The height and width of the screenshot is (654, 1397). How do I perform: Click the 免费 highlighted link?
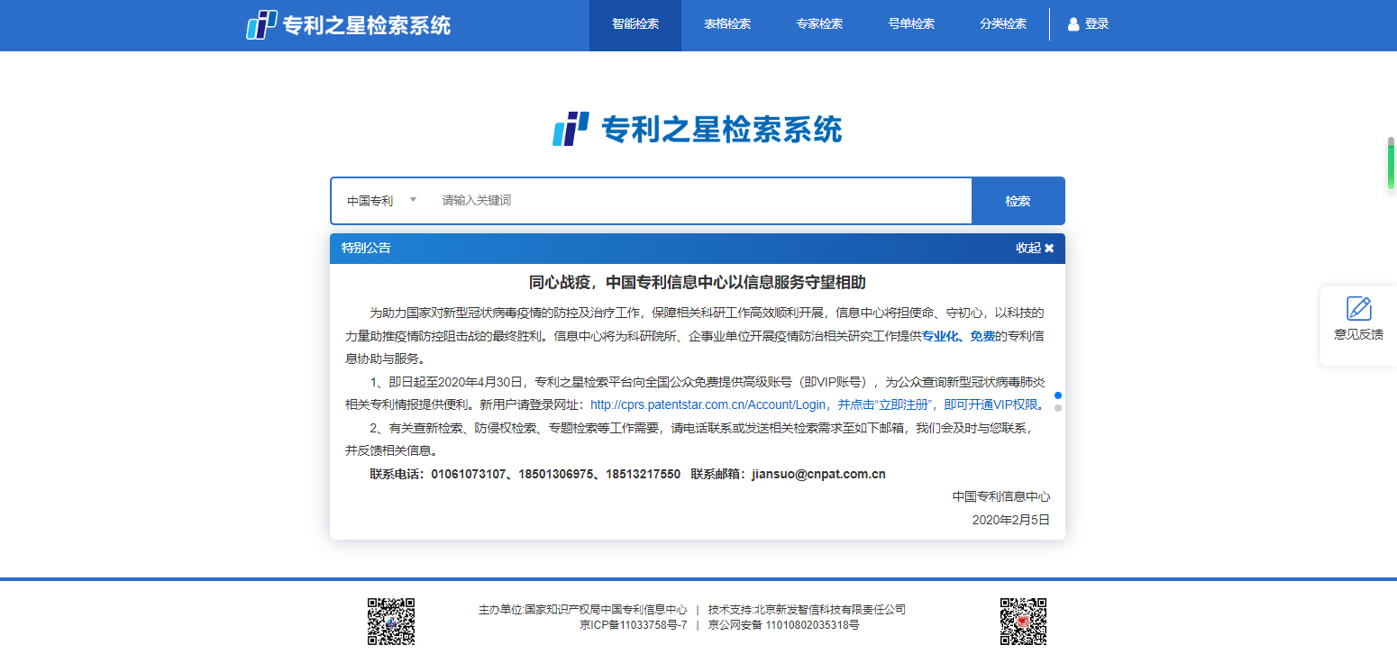(982, 336)
